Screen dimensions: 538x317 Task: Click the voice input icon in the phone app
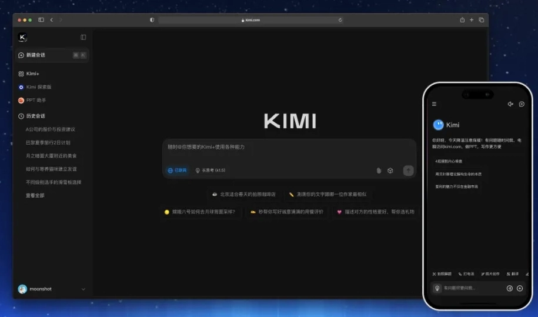click(510, 288)
